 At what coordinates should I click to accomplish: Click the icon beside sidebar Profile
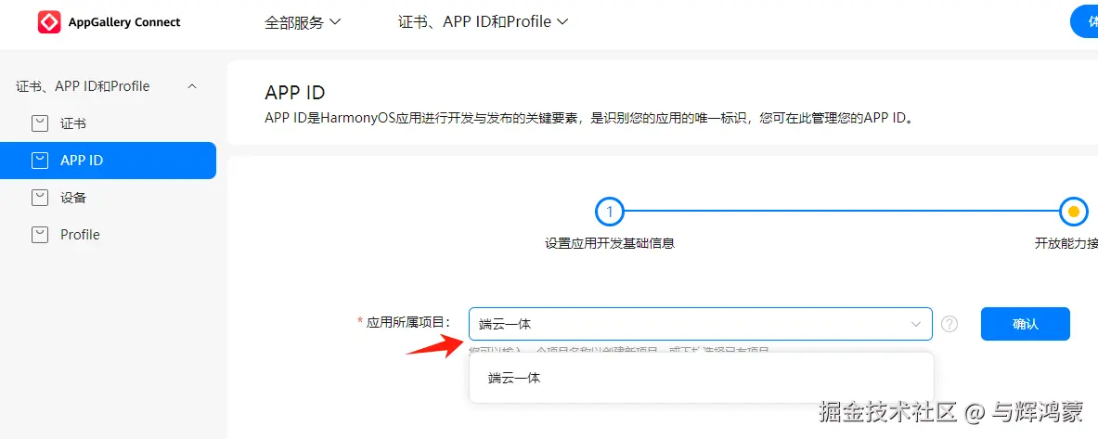(x=40, y=235)
